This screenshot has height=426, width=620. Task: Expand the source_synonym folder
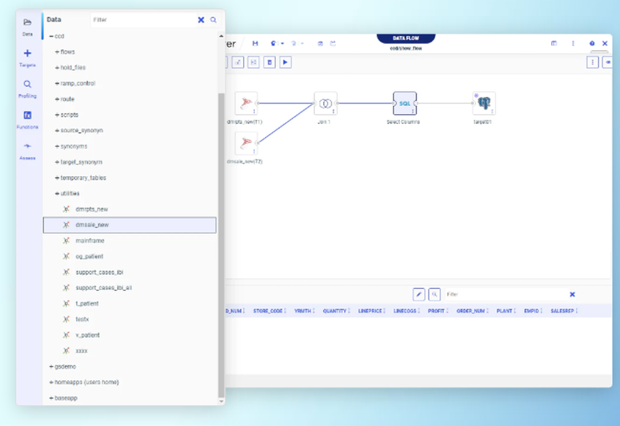(x=57, y=131)
